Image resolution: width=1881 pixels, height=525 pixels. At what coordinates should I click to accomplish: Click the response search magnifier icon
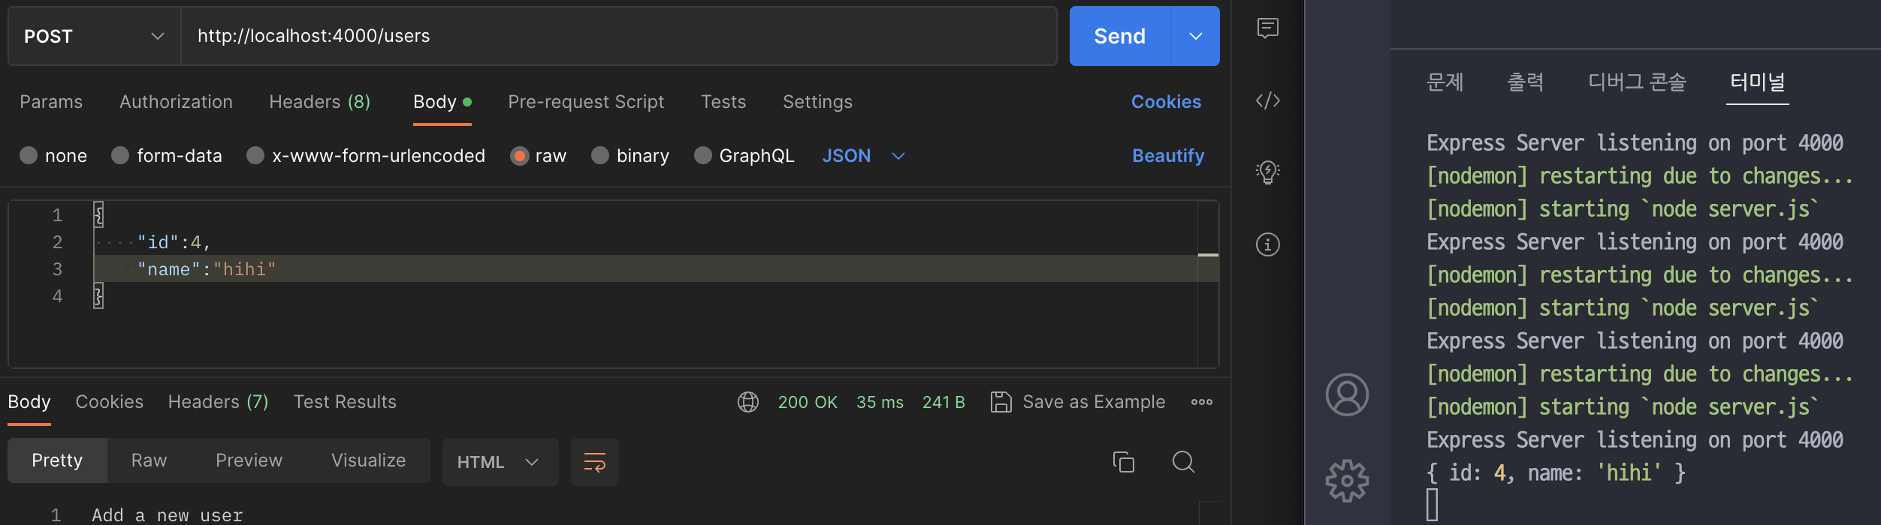(1184, 462)
